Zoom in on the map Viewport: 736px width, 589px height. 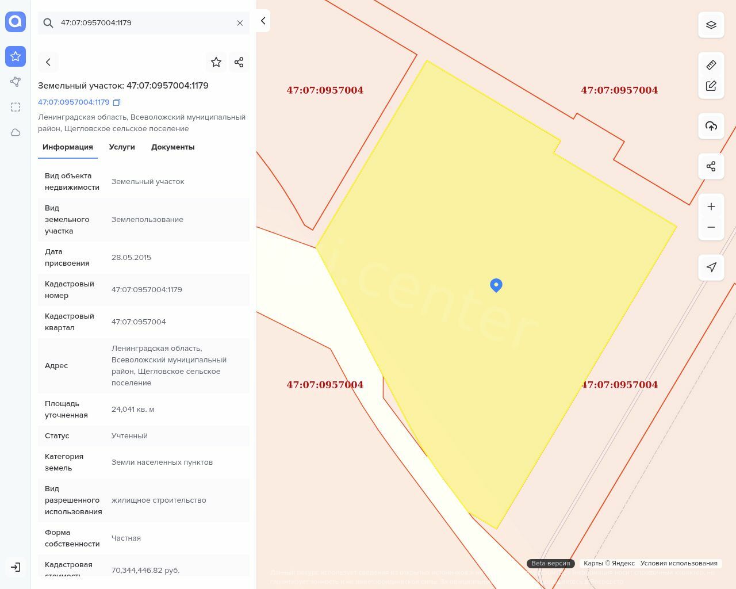[x=711, y=206]
